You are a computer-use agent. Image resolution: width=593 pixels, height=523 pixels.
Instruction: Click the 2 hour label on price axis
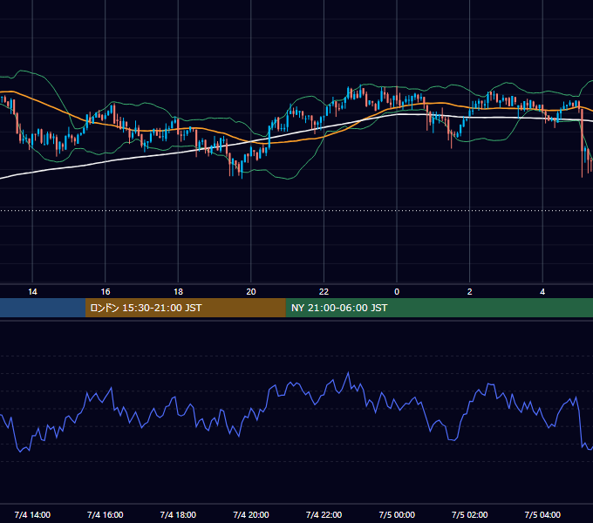tap(470, 292)
